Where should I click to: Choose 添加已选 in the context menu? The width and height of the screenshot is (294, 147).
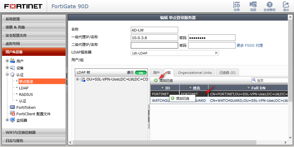coord(182,98)
